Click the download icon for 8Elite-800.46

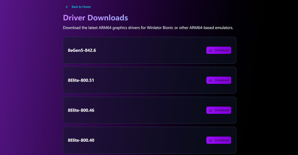[210, 110]
